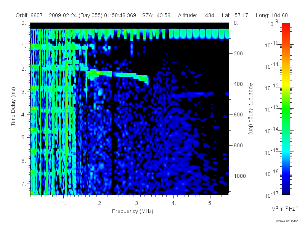This screenshot has width=305, height=229.
Task: Click the V² m⁻² Hz⁻¹ units label
Action: coord(285,208)
